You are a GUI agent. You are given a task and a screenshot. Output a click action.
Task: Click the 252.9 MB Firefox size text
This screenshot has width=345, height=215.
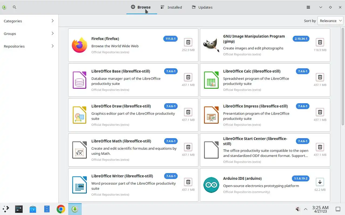(x=188, y=50)
